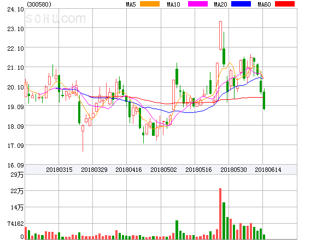Screen dimensions: 328x240
Task: Click the 16.09 price axis label
Action: click(x=15, y=165)
